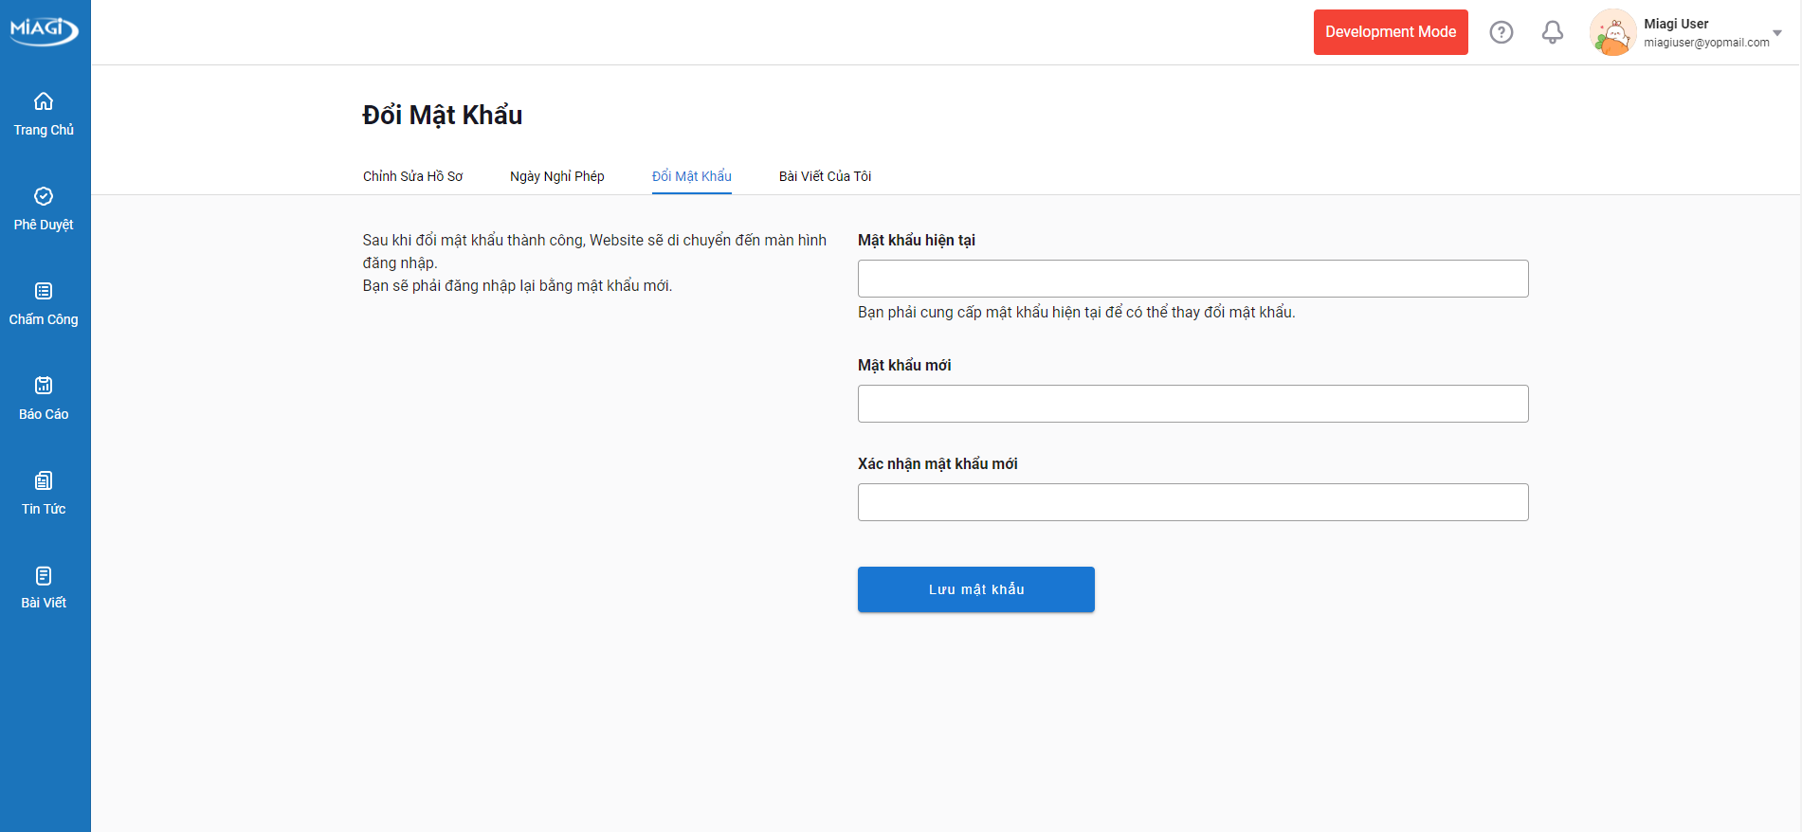Switch to Ngày Nghỉ Phép tab
The width and height of the screenshot is (1802, 832).
click(x=556, y=176)
